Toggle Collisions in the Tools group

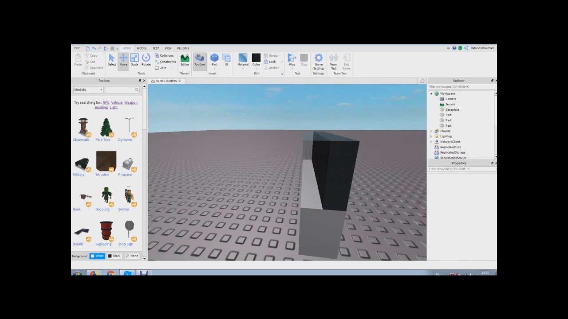point(164,55)
